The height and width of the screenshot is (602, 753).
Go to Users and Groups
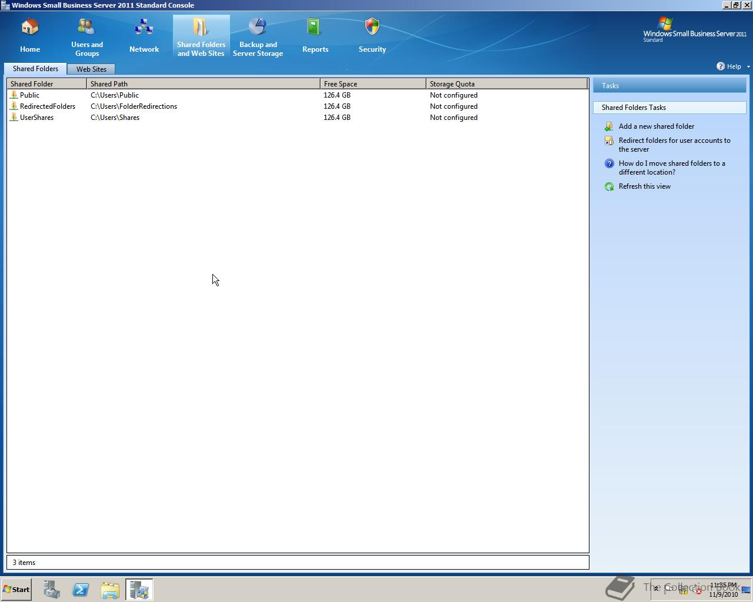coord(87,36)
